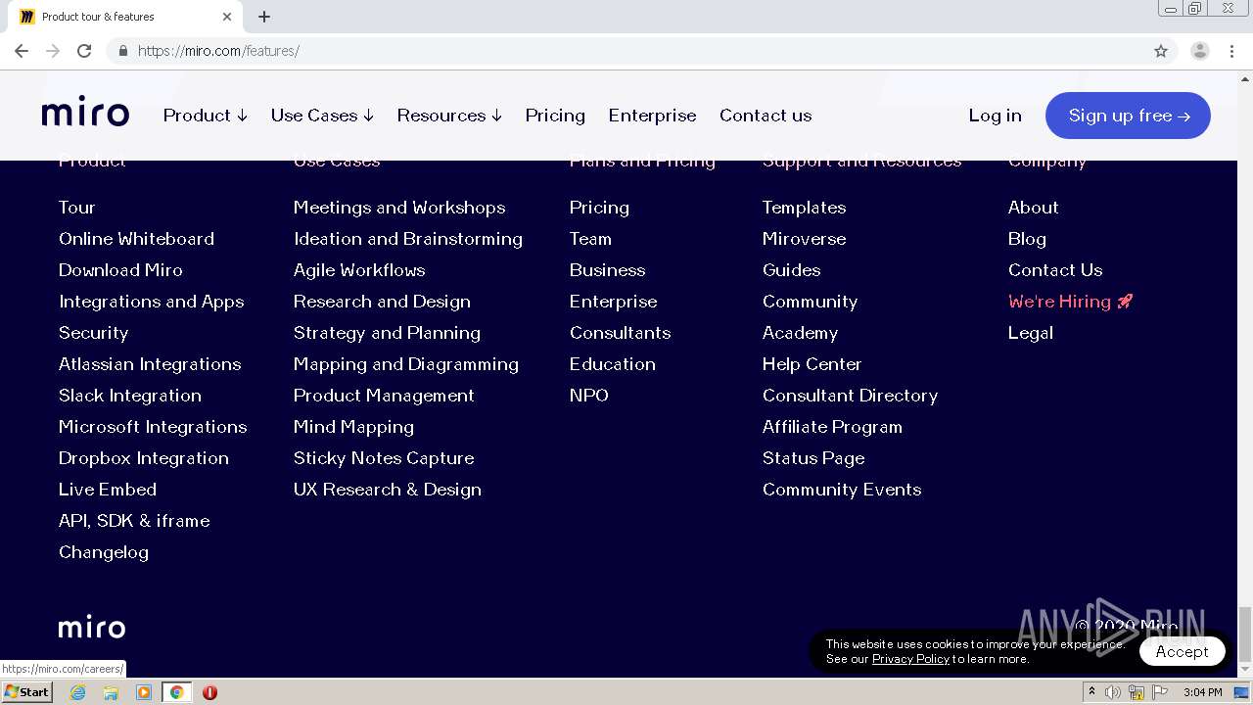The width and height of the screenshot is (1253, 705).
Task: View site security lock icon
Action: (x=122, y=51)
